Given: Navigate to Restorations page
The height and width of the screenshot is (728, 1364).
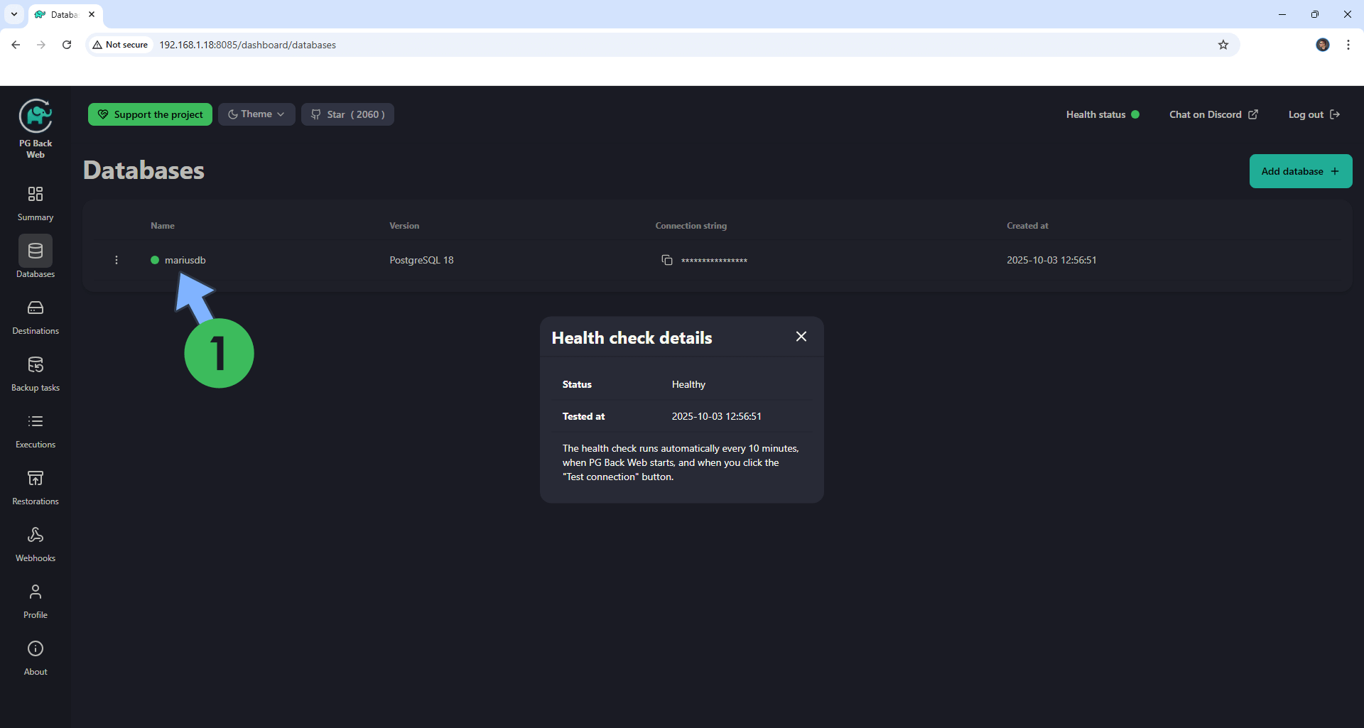Looking at the screenshot, I should pos(36,487).
